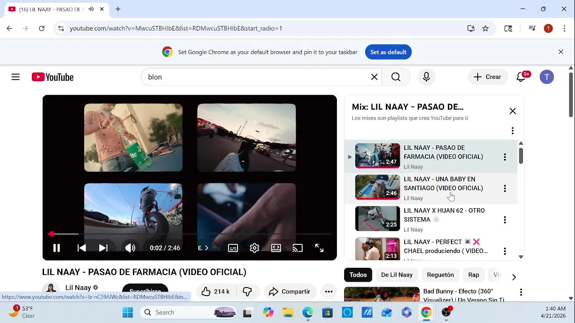Cast the video to a TV
Screen dimensions: 575x323
pyautogui.click(x=297, y=248)
